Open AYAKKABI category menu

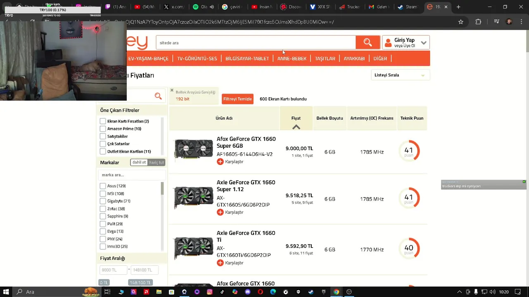click(354, 59)
